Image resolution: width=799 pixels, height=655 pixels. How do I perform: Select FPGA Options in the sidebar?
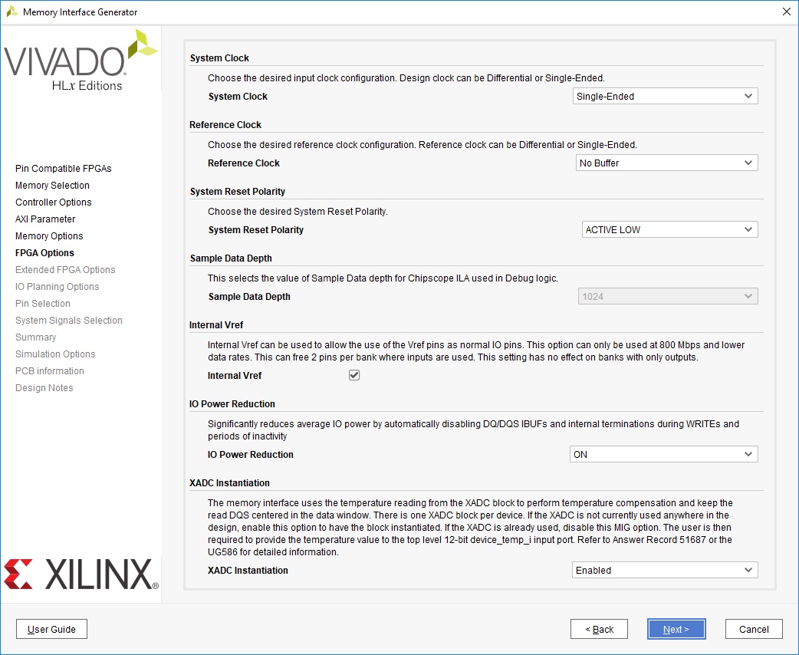click(x=44, y=253)
